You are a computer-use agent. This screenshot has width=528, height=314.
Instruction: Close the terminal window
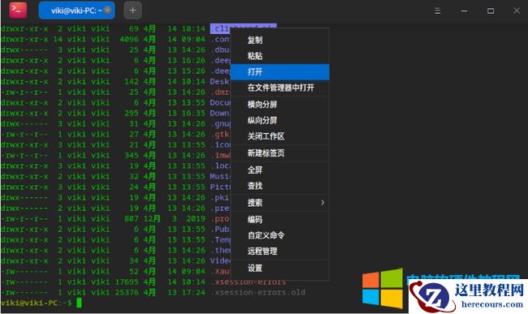[x=517, y=11]
